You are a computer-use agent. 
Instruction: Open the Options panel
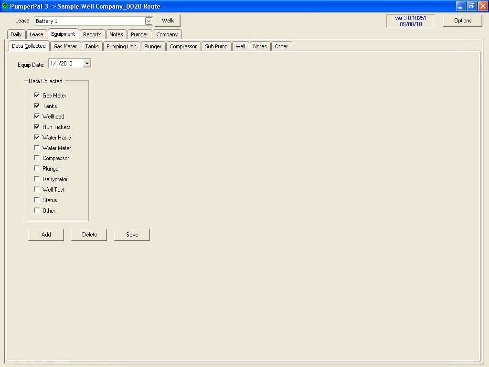(x=461, y=21)
